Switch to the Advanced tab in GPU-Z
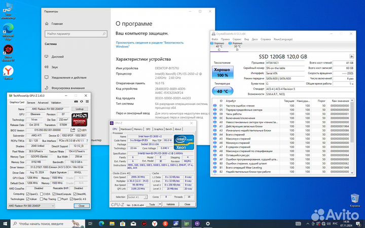This screenshot has height=228, width=365. click(43, 102)
